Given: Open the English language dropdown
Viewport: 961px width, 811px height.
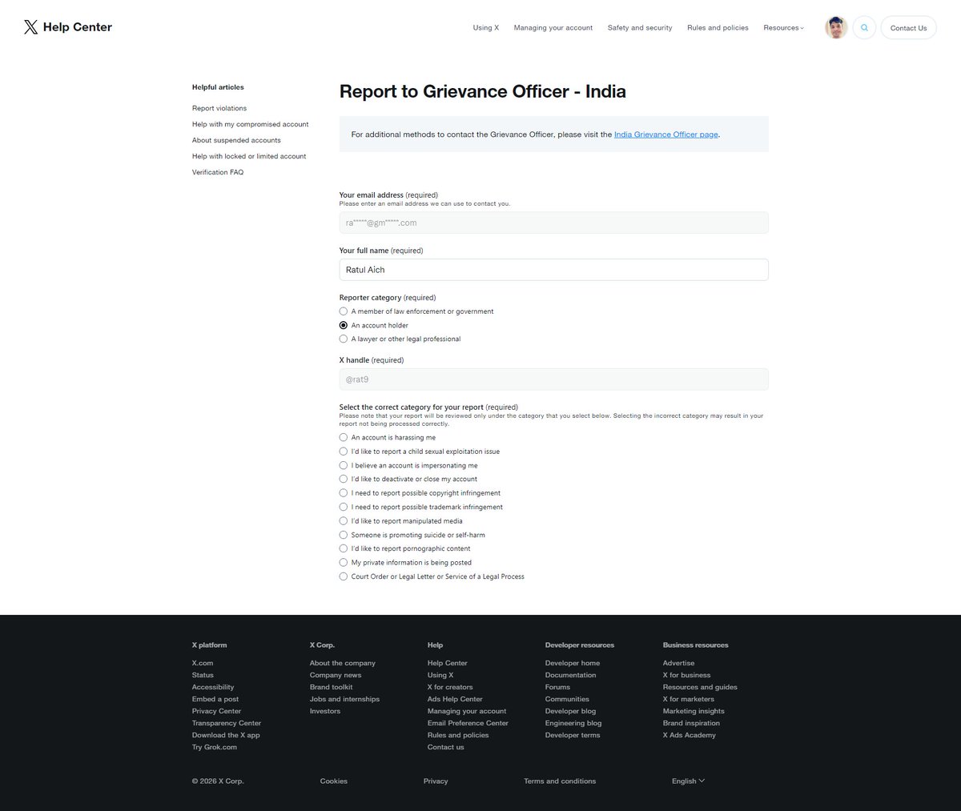Looking at the screenshot, I should click(688, 781).
